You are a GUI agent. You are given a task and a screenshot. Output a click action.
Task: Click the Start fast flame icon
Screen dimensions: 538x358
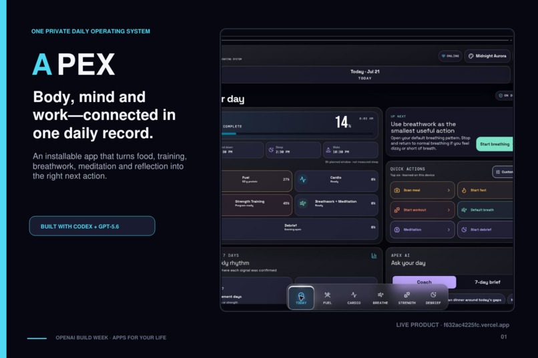(464, 190)
